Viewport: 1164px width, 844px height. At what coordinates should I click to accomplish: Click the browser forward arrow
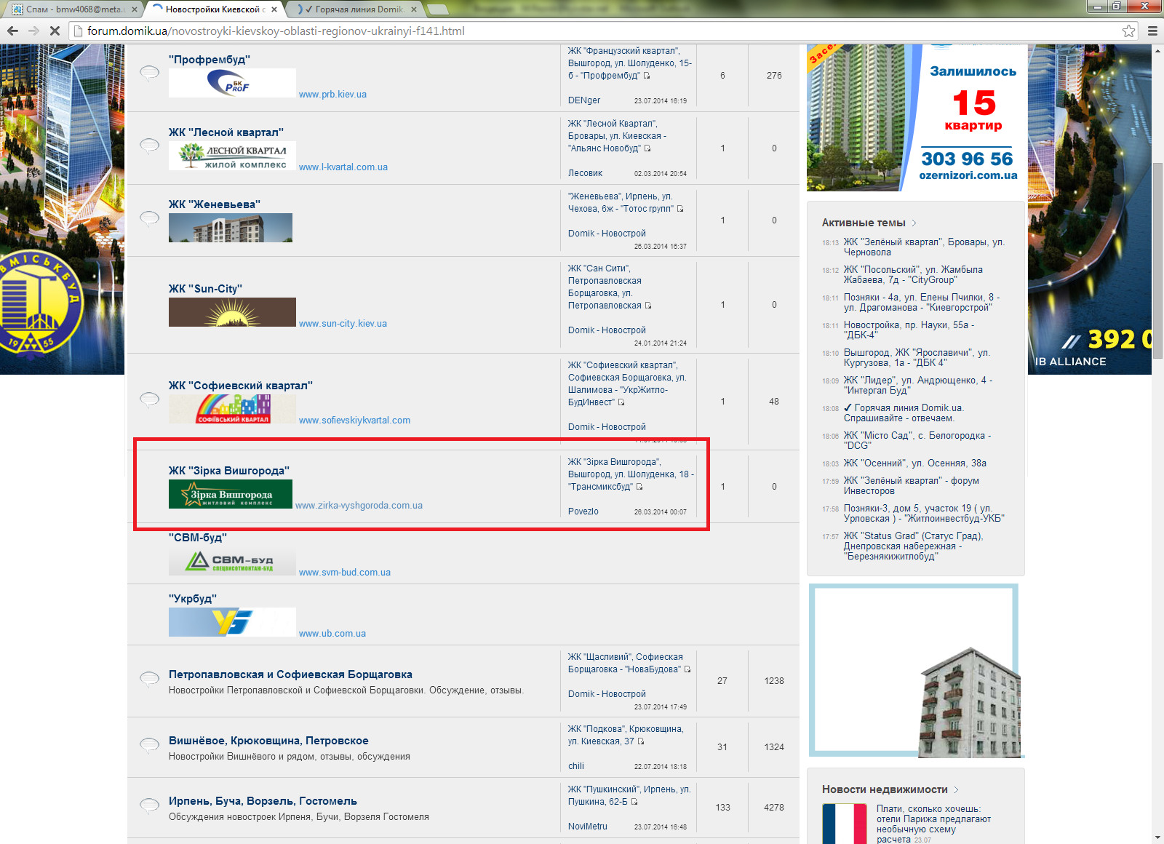33,31
